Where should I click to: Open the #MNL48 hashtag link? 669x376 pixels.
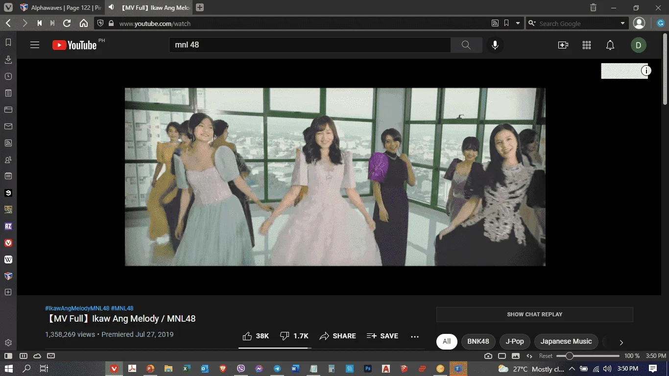pyautogui.click(x=122, y=308)
